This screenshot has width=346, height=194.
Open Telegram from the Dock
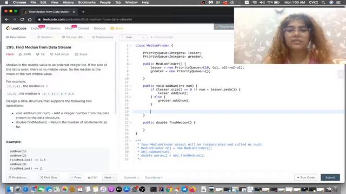[184, 189]
